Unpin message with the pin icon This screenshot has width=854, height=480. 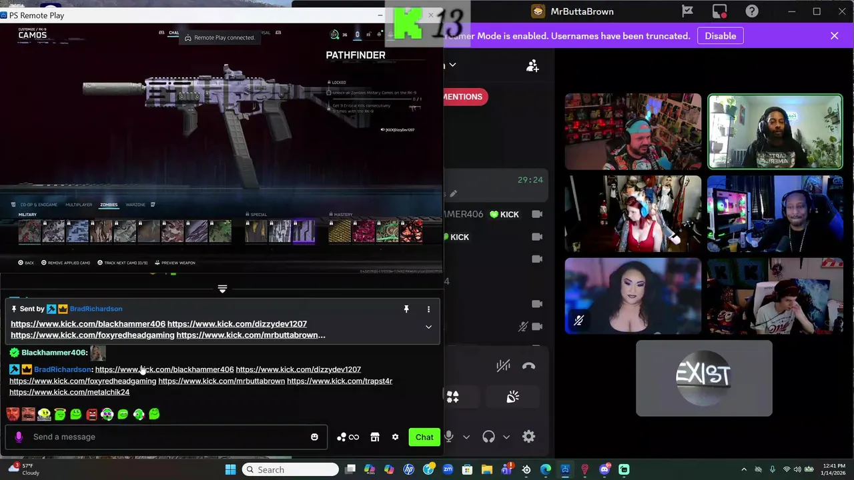pos(406,309)
